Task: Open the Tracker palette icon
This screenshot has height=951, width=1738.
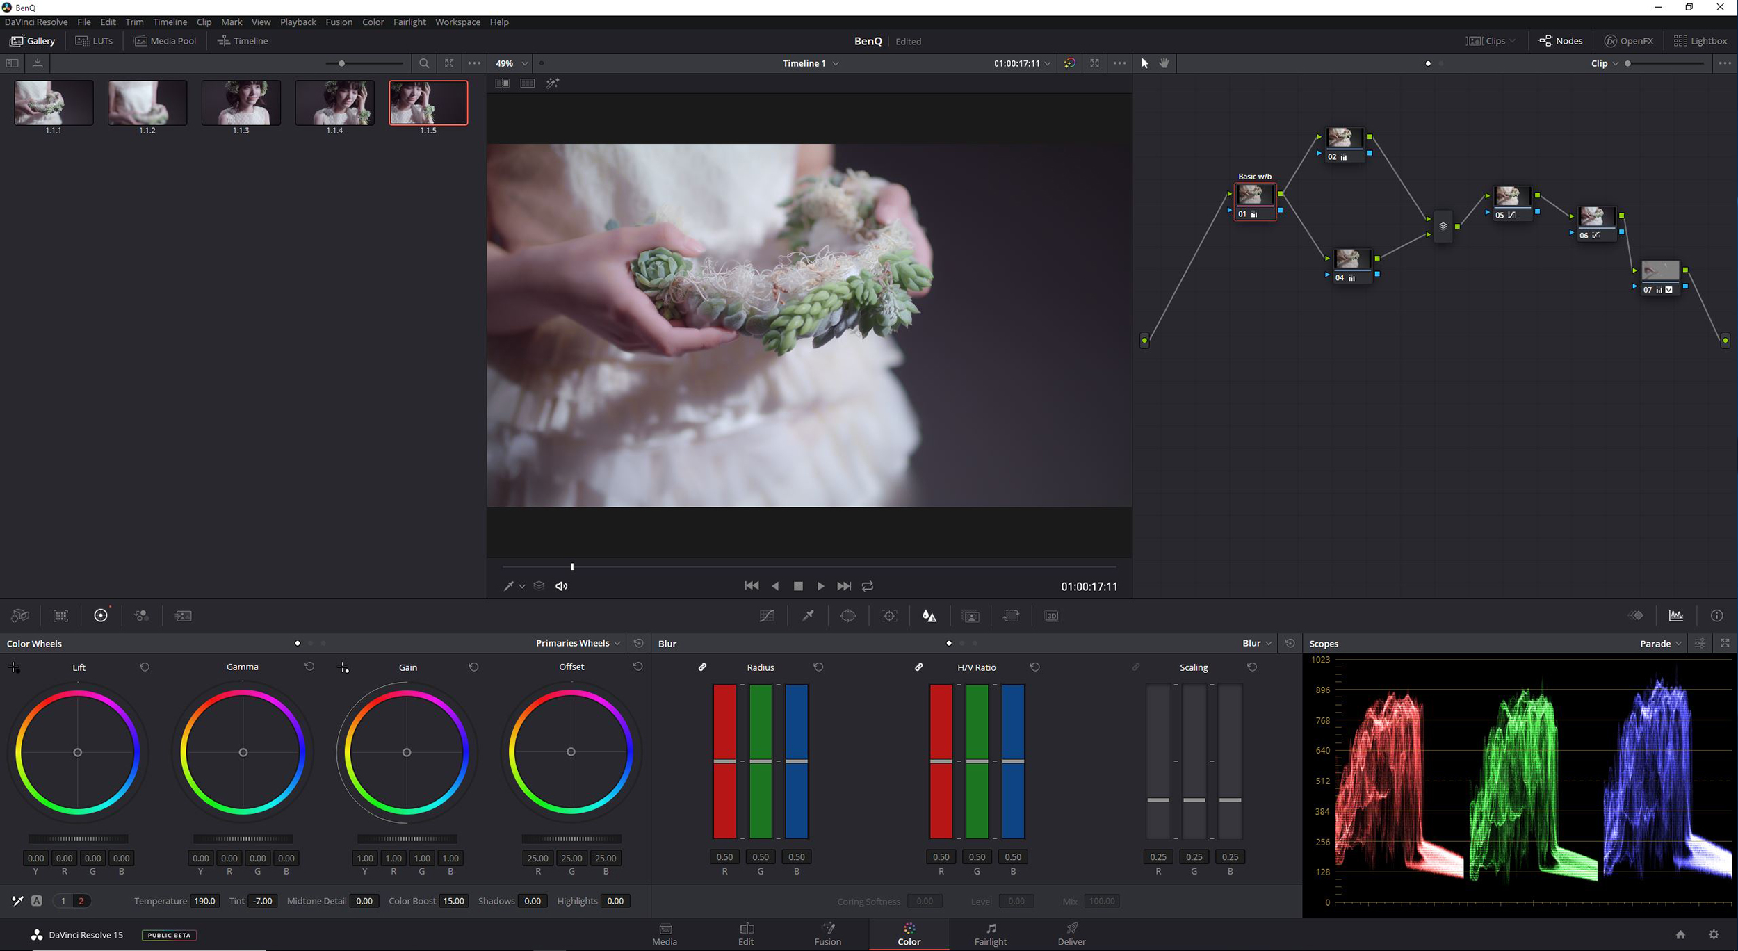Action: [x=889, y=616]
